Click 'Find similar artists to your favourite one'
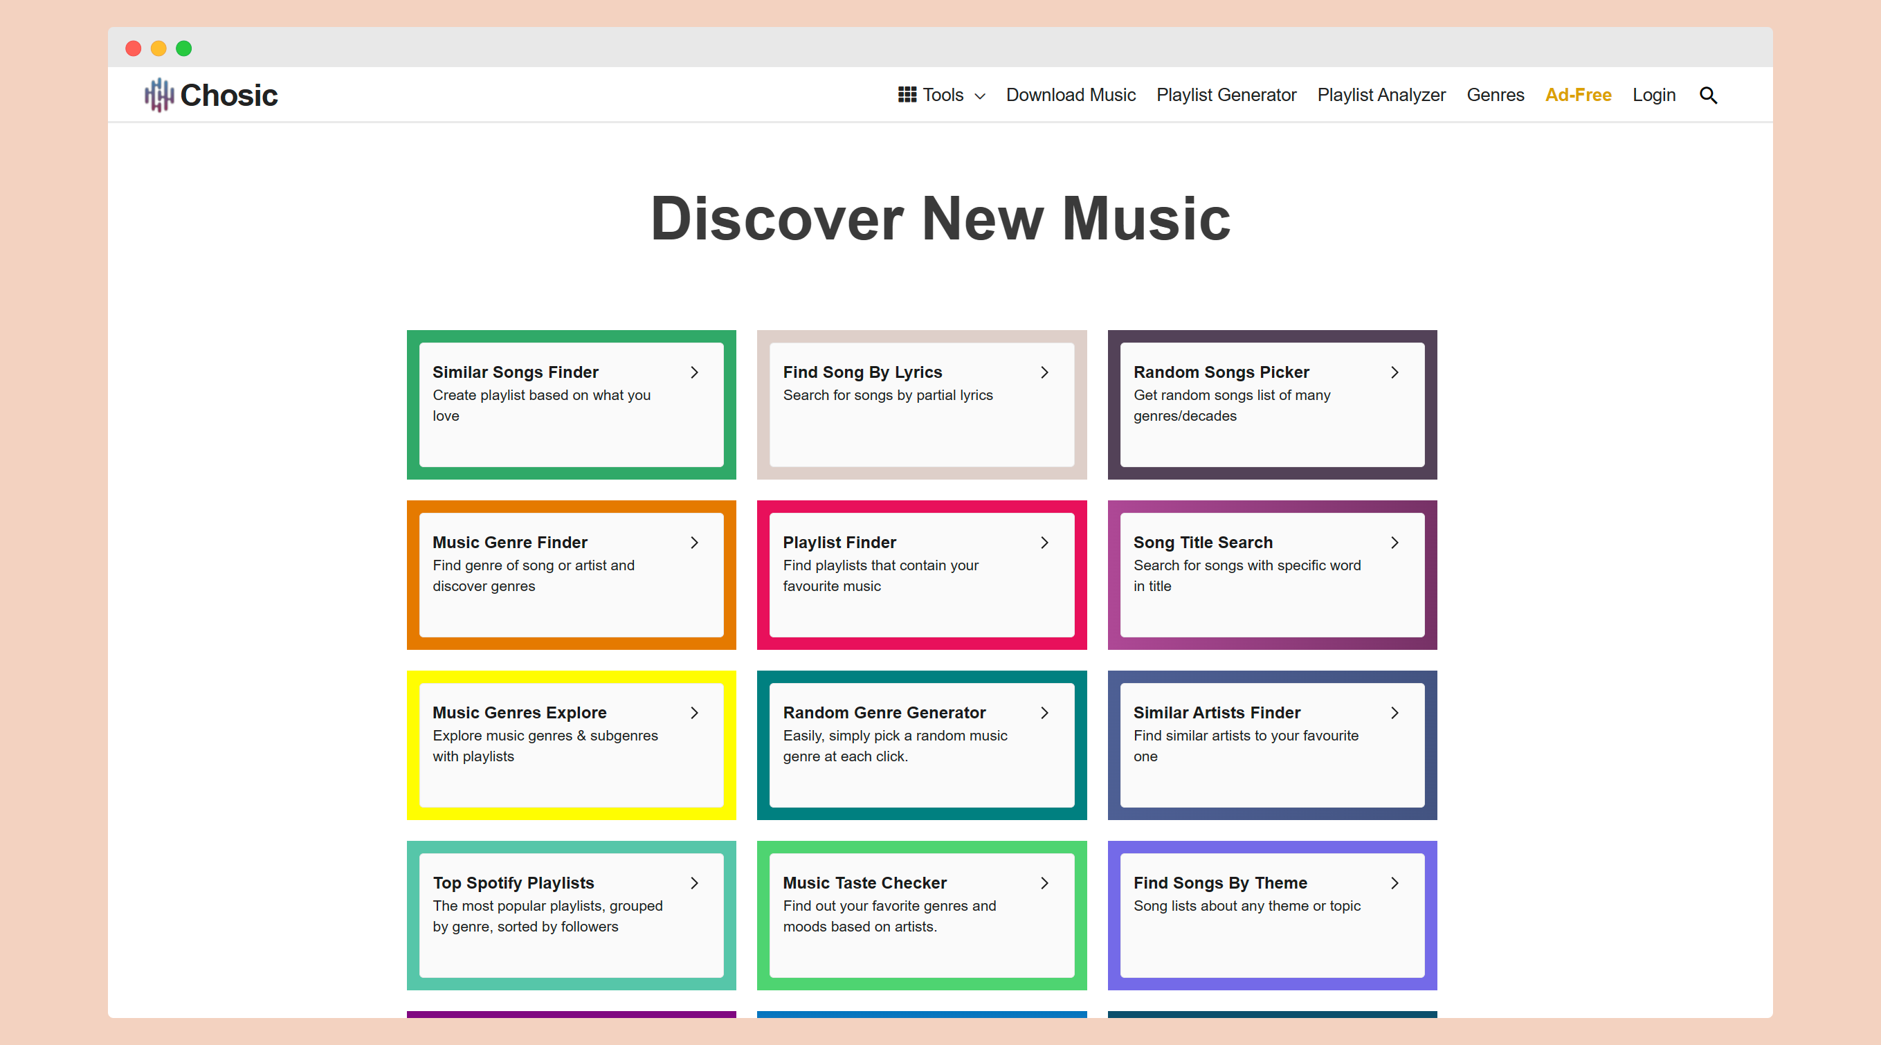Image resolution: width=1881 pixels, height=1045 pixels. (1246, 745)
